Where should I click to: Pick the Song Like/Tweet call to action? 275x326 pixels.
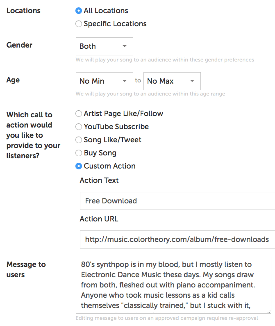tap(79, 140)
